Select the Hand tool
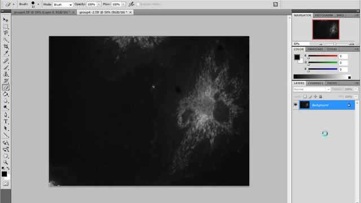This screenshot has height=203, width=361. (6, 156)
